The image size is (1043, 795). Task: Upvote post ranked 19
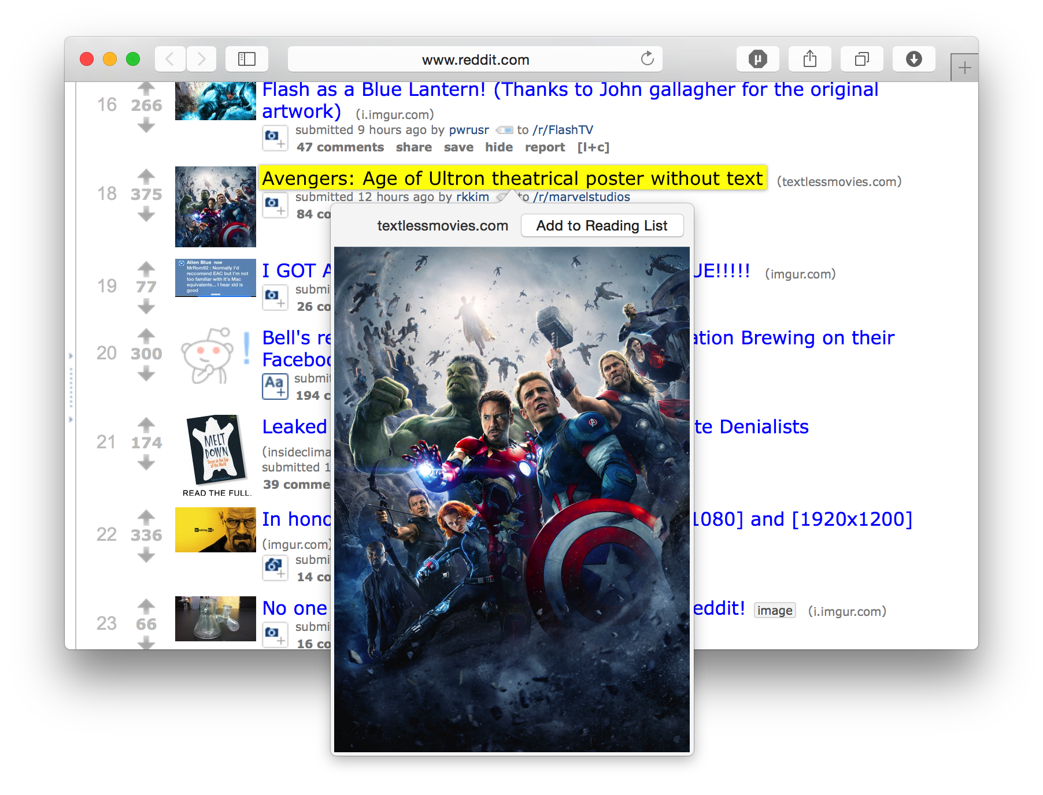[x=146, y=268]
